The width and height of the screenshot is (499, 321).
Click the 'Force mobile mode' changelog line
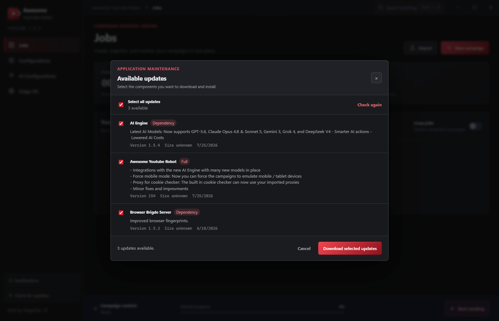point(216,176)
